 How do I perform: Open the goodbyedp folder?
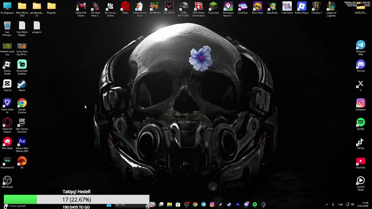click(x=37, y=10)
